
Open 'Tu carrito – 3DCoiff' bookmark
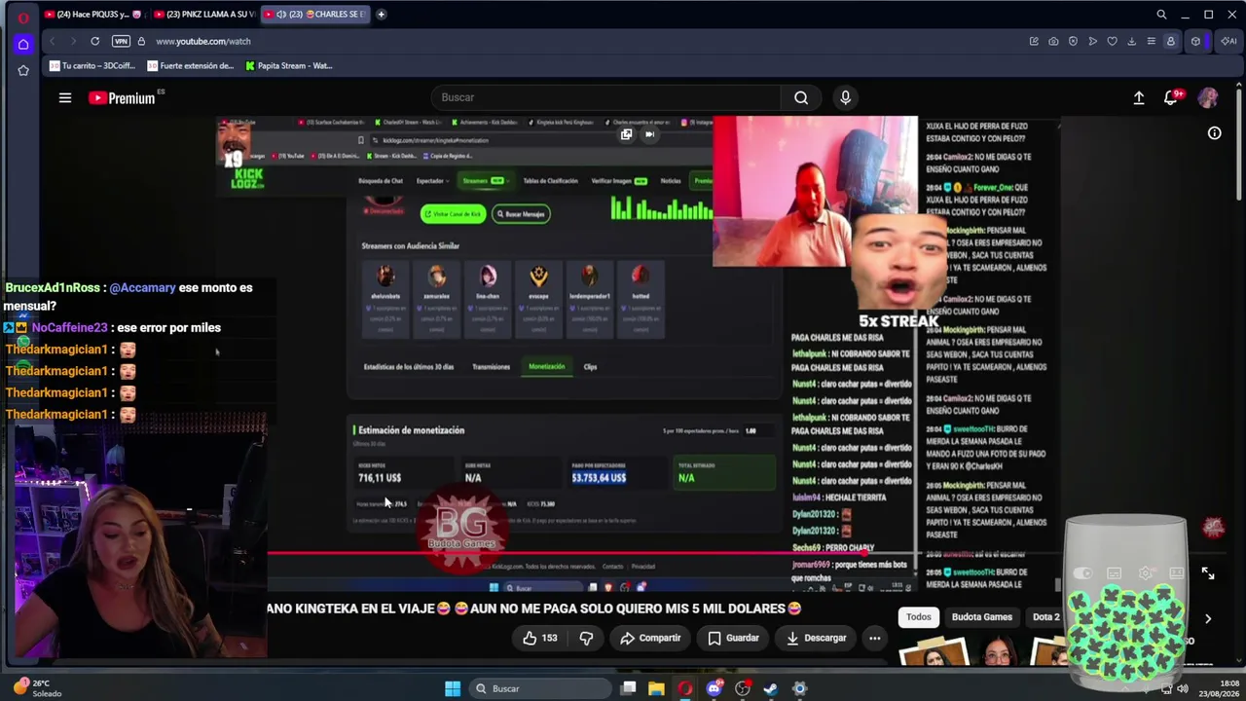tap(92, 66)
